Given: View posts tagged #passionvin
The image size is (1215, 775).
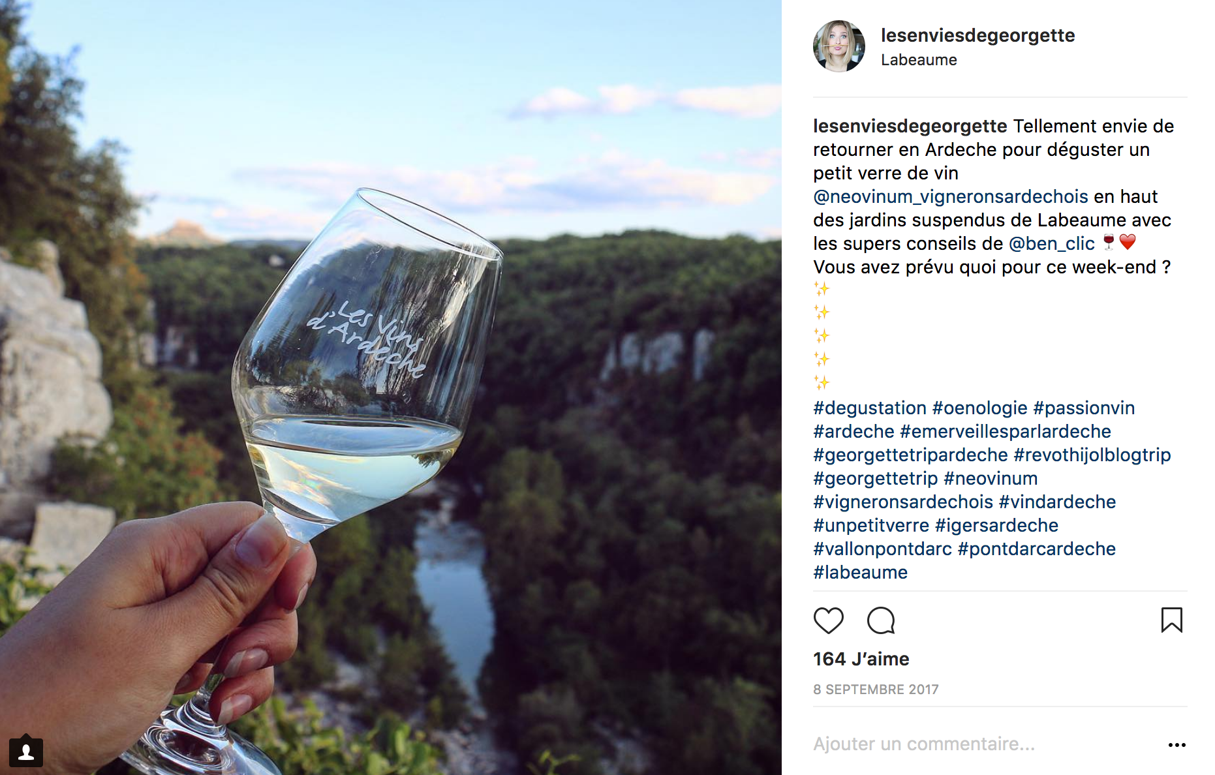Looking at the screenshot, I should coord(1084,408).
